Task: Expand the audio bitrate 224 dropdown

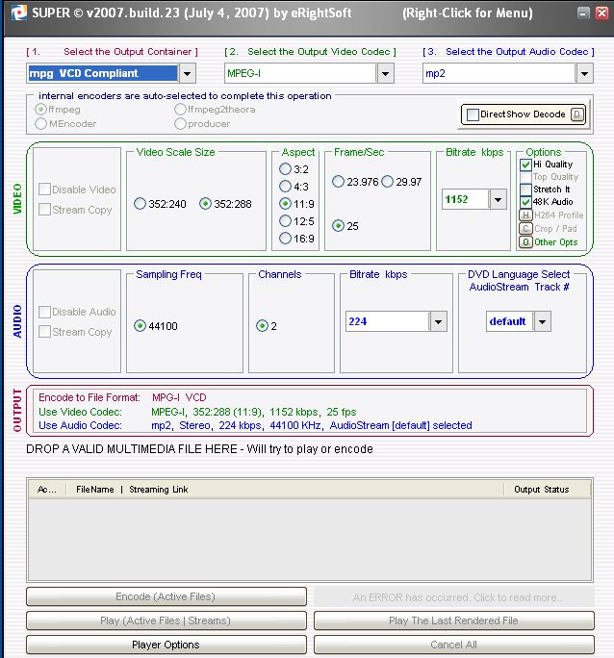Action: point(438,322)
